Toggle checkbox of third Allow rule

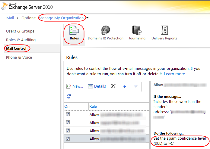68,130
